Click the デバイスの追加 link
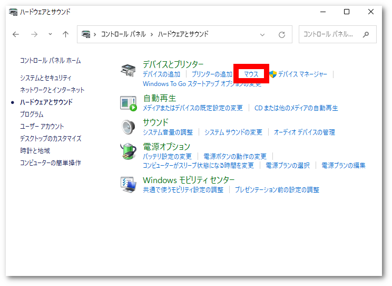The image size is (392, 286). (x=161, y=74)
